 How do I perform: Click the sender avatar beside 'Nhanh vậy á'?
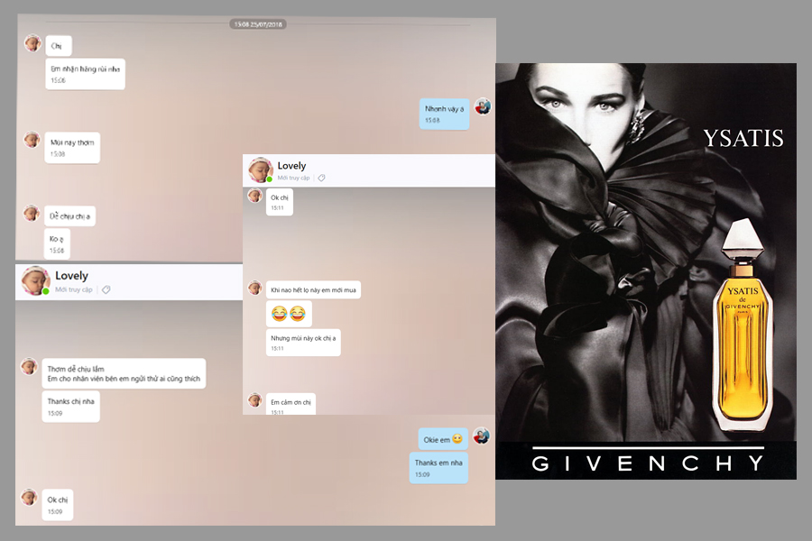[483, 106]
